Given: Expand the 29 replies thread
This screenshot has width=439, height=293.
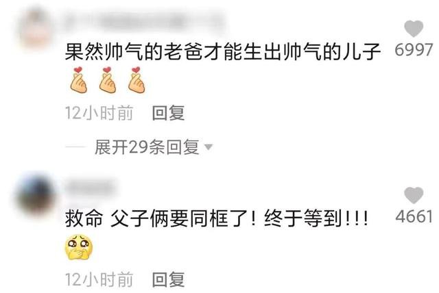Looking at the screenshot, I should (x=147, y=147).
